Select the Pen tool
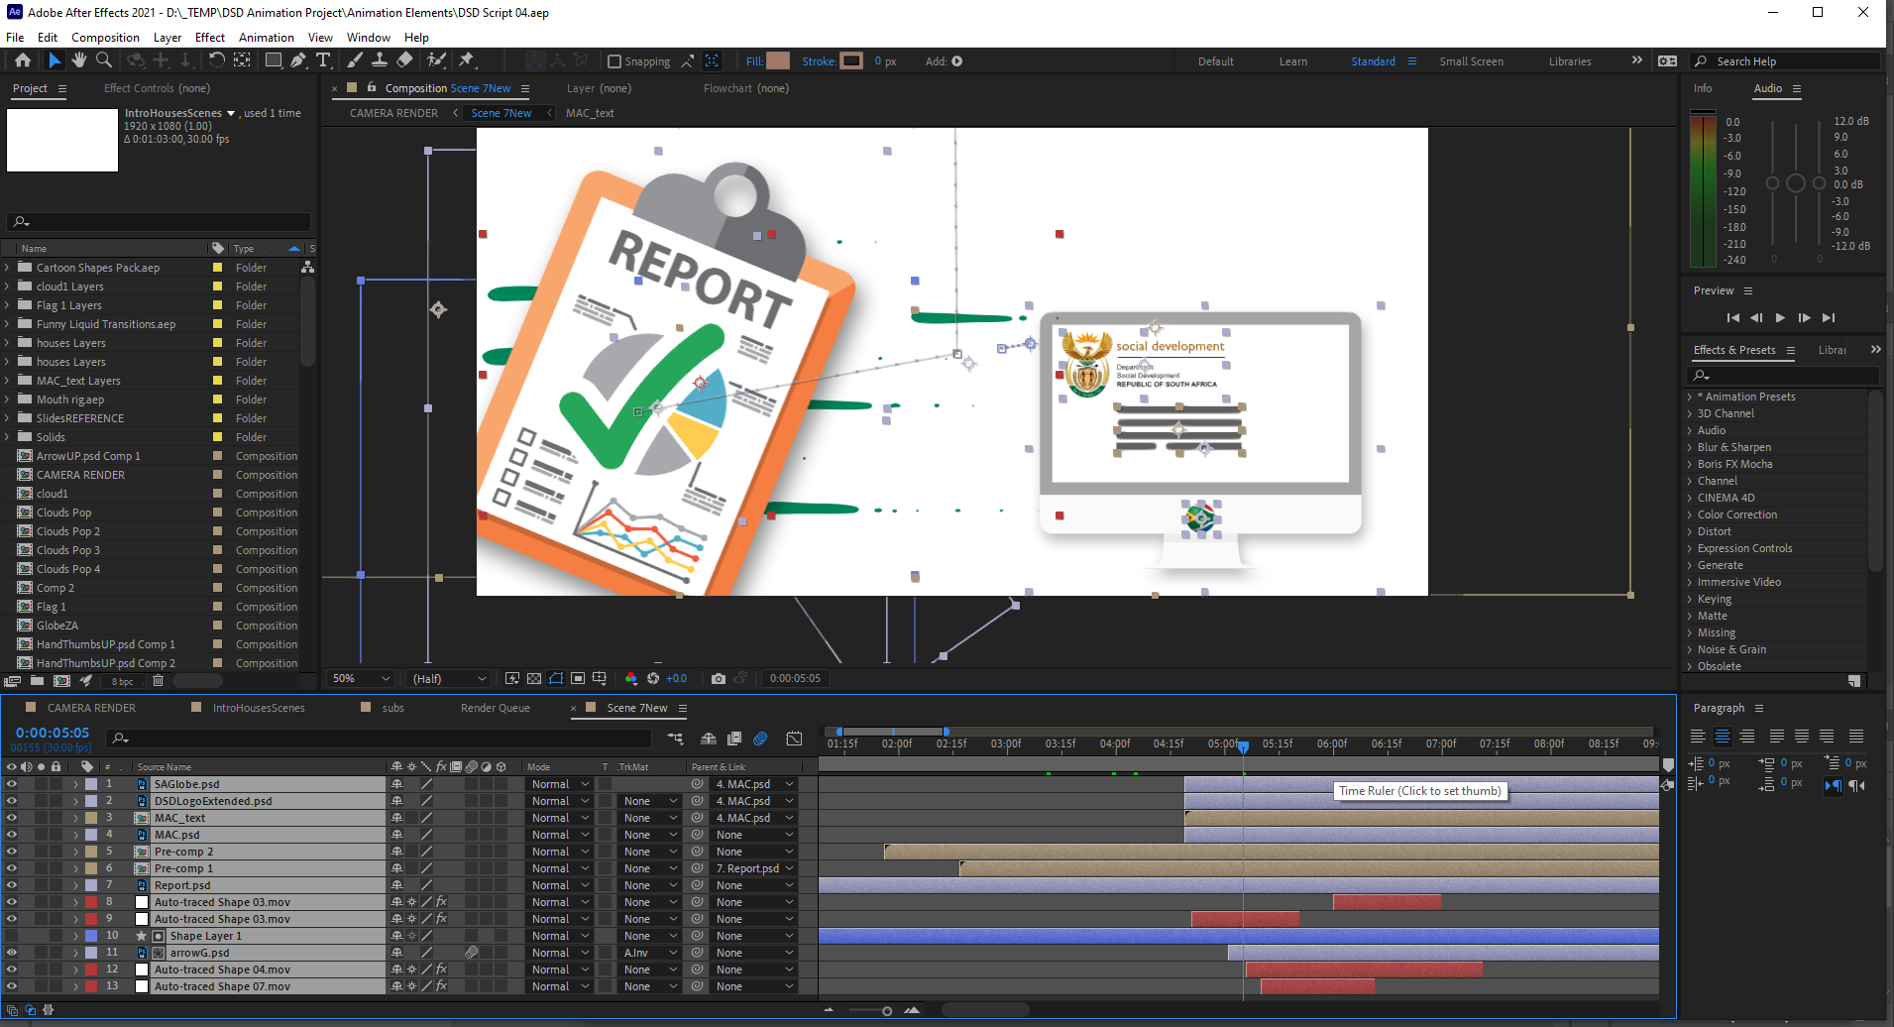Image resolution: width=1894 pixels, height=1027 pixels. click(298, 60)
